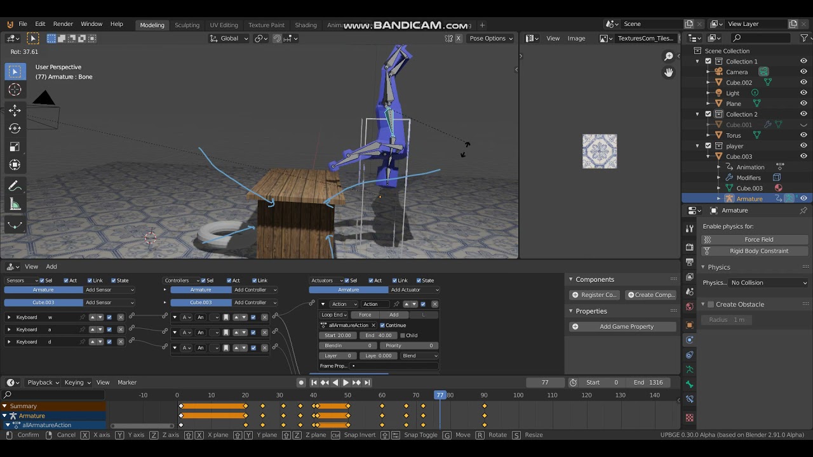
Task: Select the Scale tool icon
Action: [15, 147]
